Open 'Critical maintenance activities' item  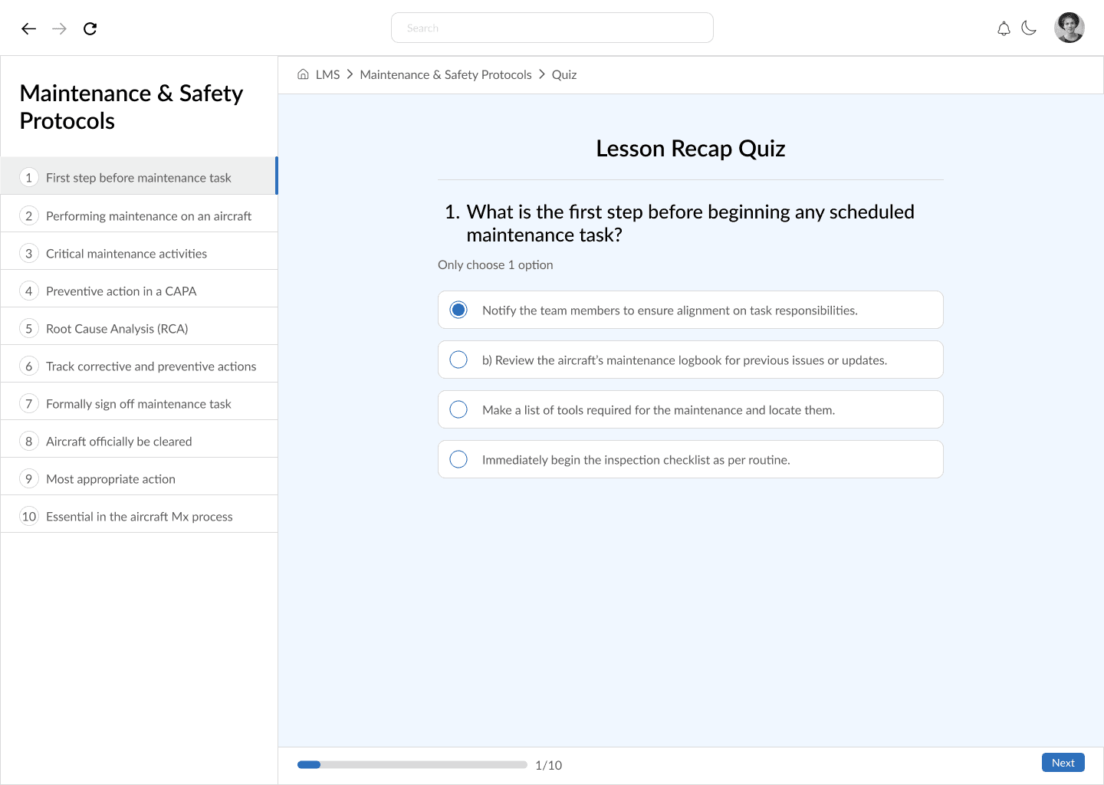pos(139,253)
